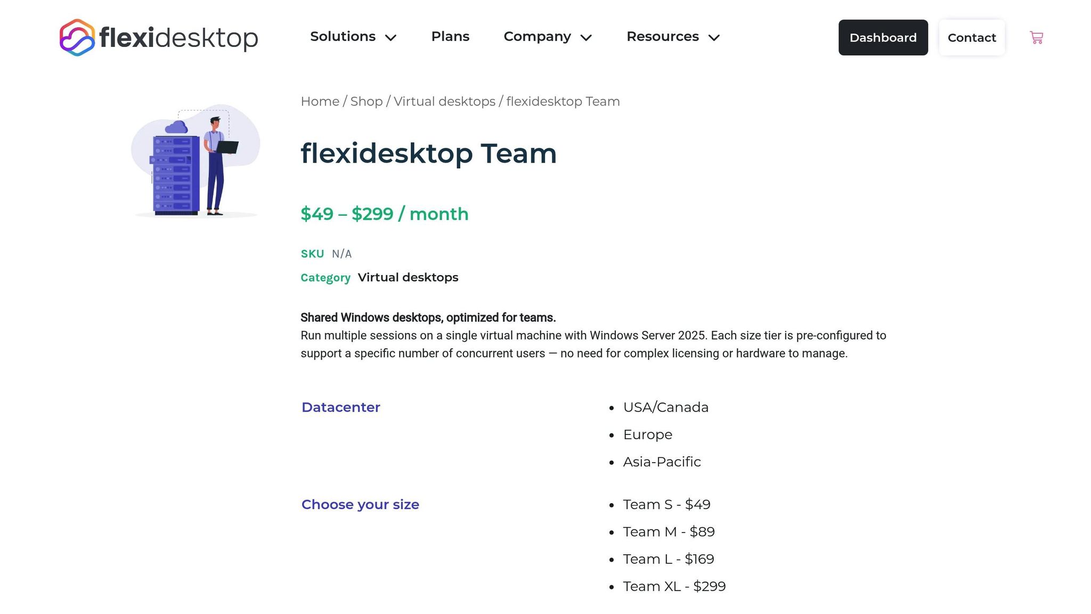Open the Contact page

click(x=972, y=37)
